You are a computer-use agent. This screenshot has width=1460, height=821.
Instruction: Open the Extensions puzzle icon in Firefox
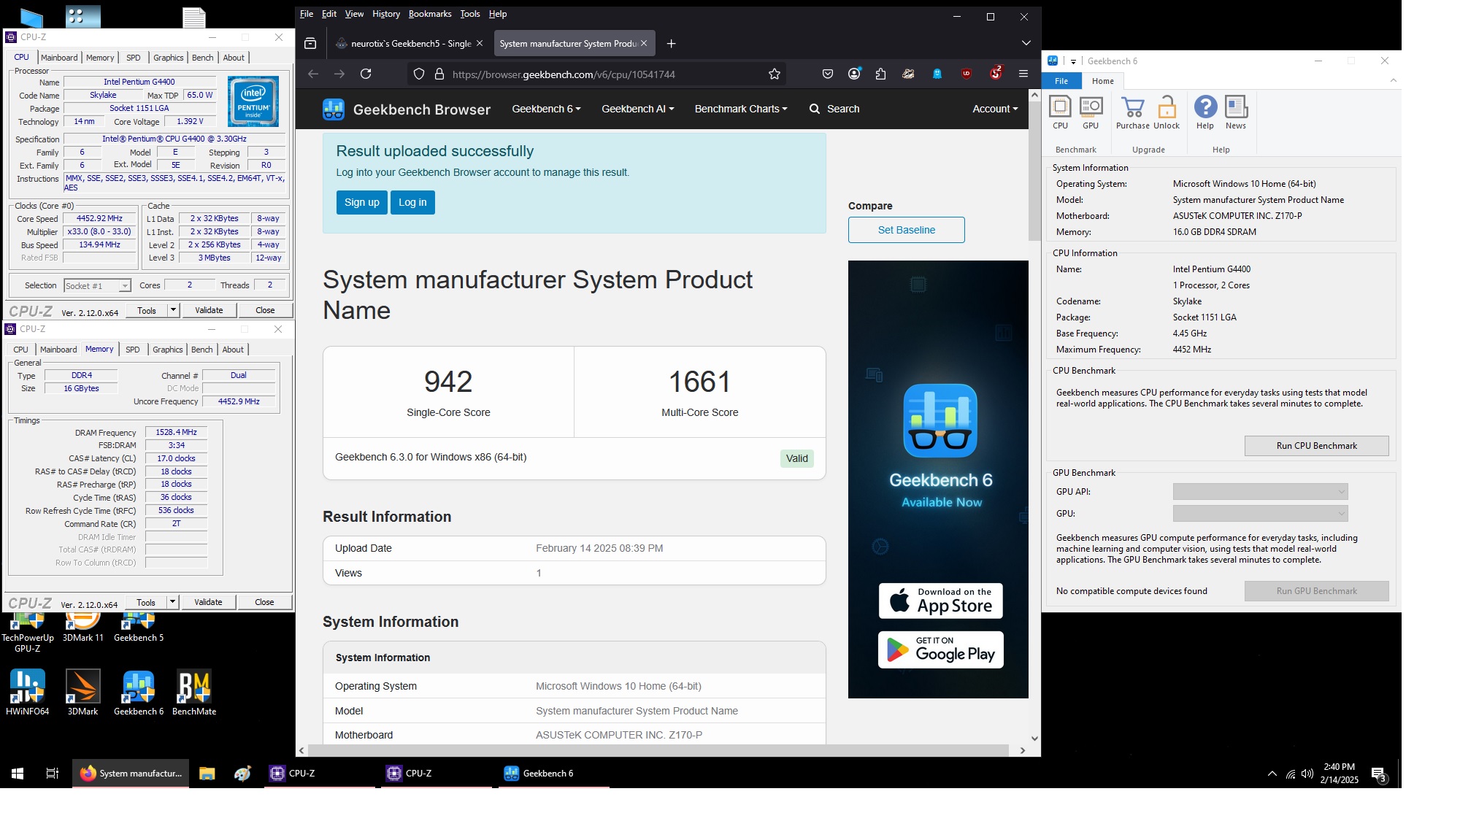point(881,74)
